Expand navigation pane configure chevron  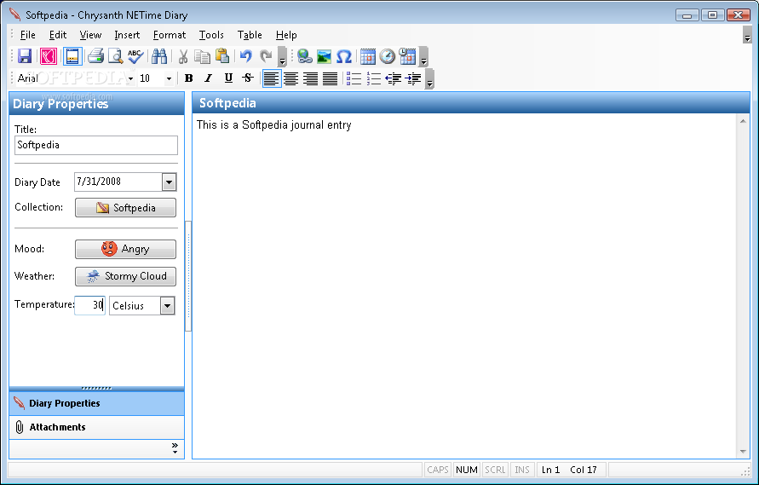click(175, 448)
